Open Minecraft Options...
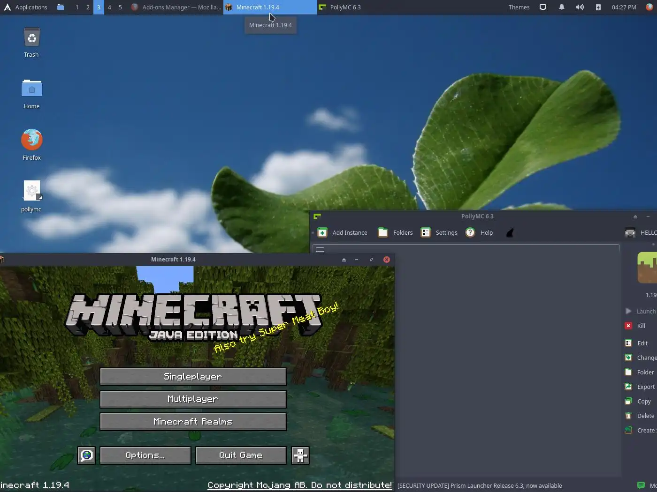 click(145, 455)
